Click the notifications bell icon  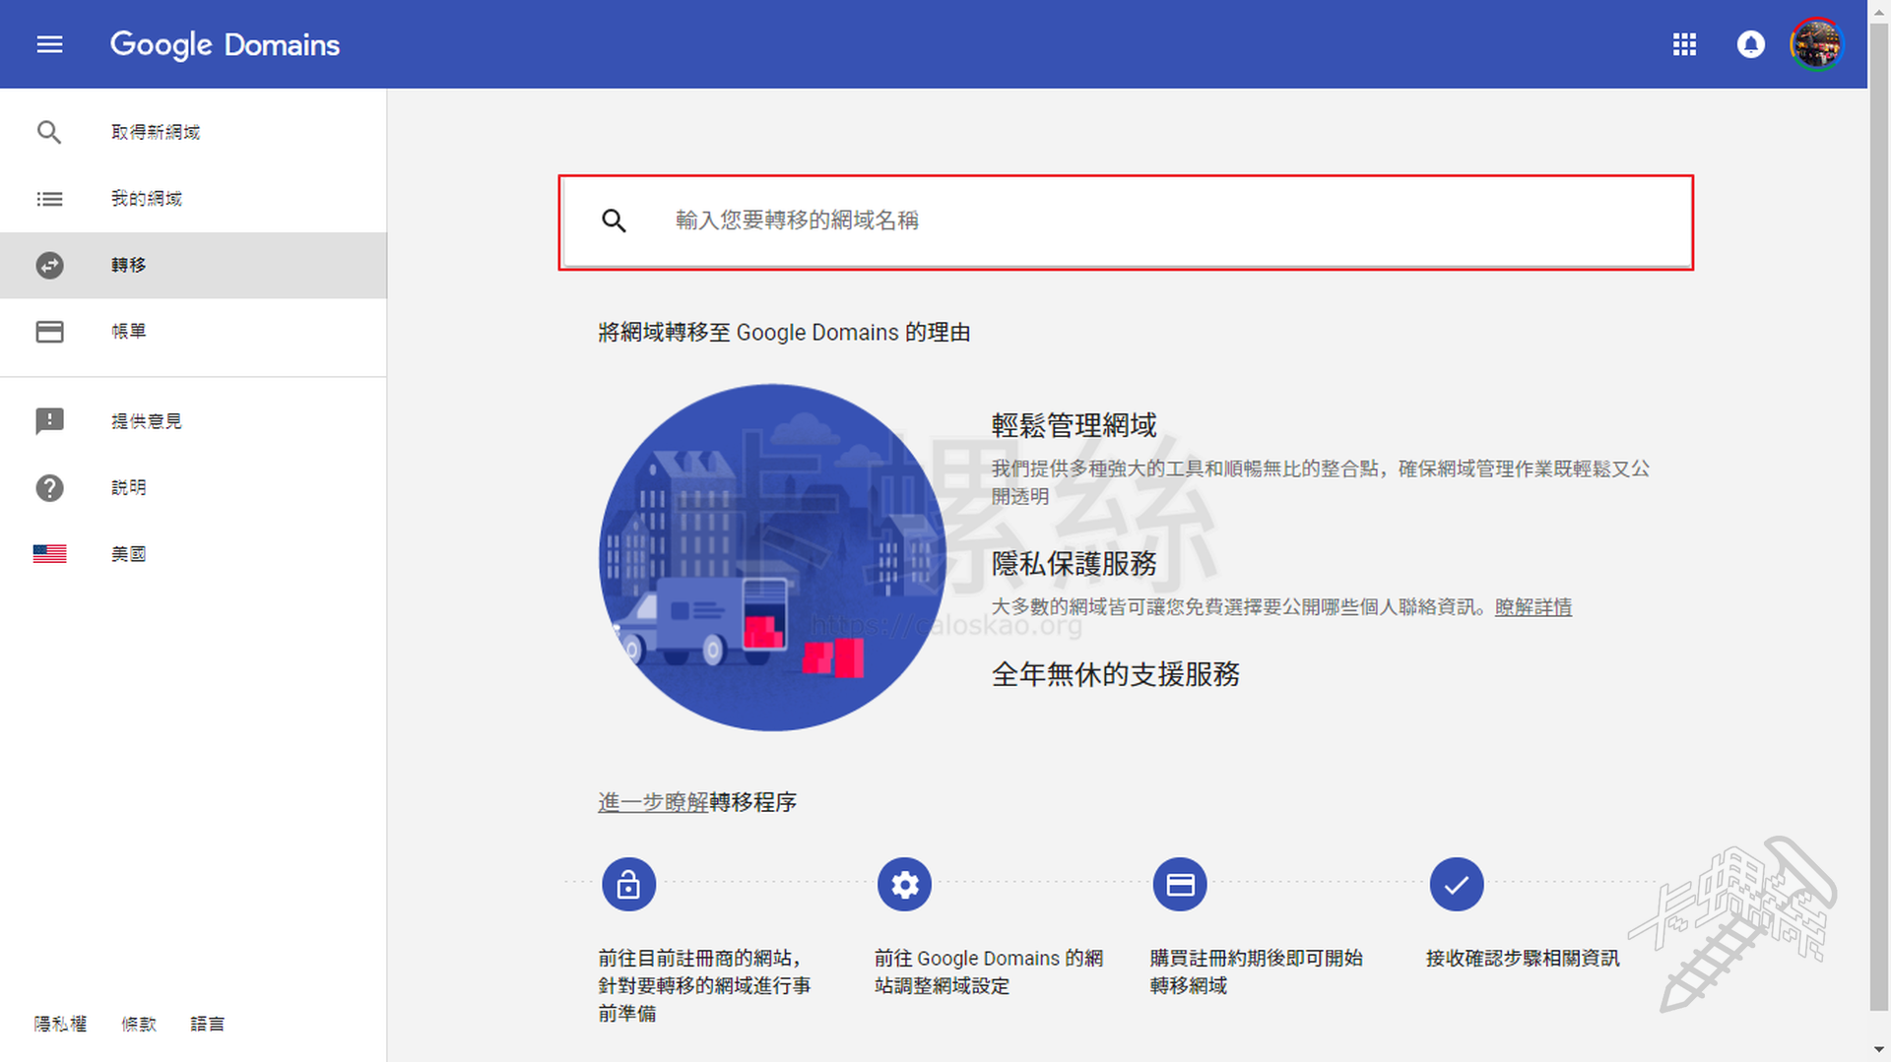coord(1750,44)
